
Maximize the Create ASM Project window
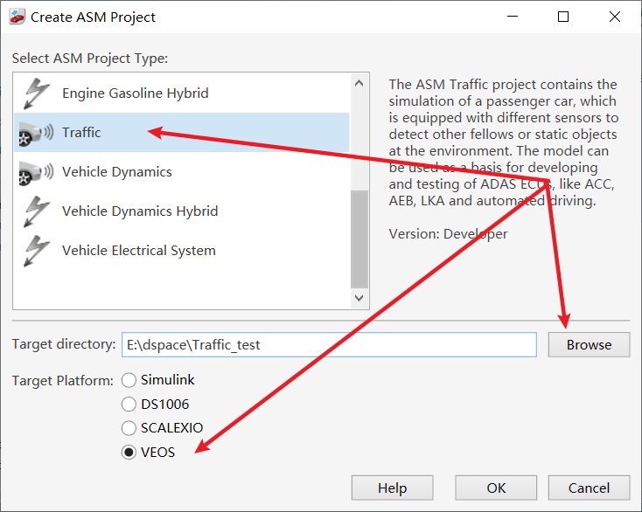pos(563,17)
